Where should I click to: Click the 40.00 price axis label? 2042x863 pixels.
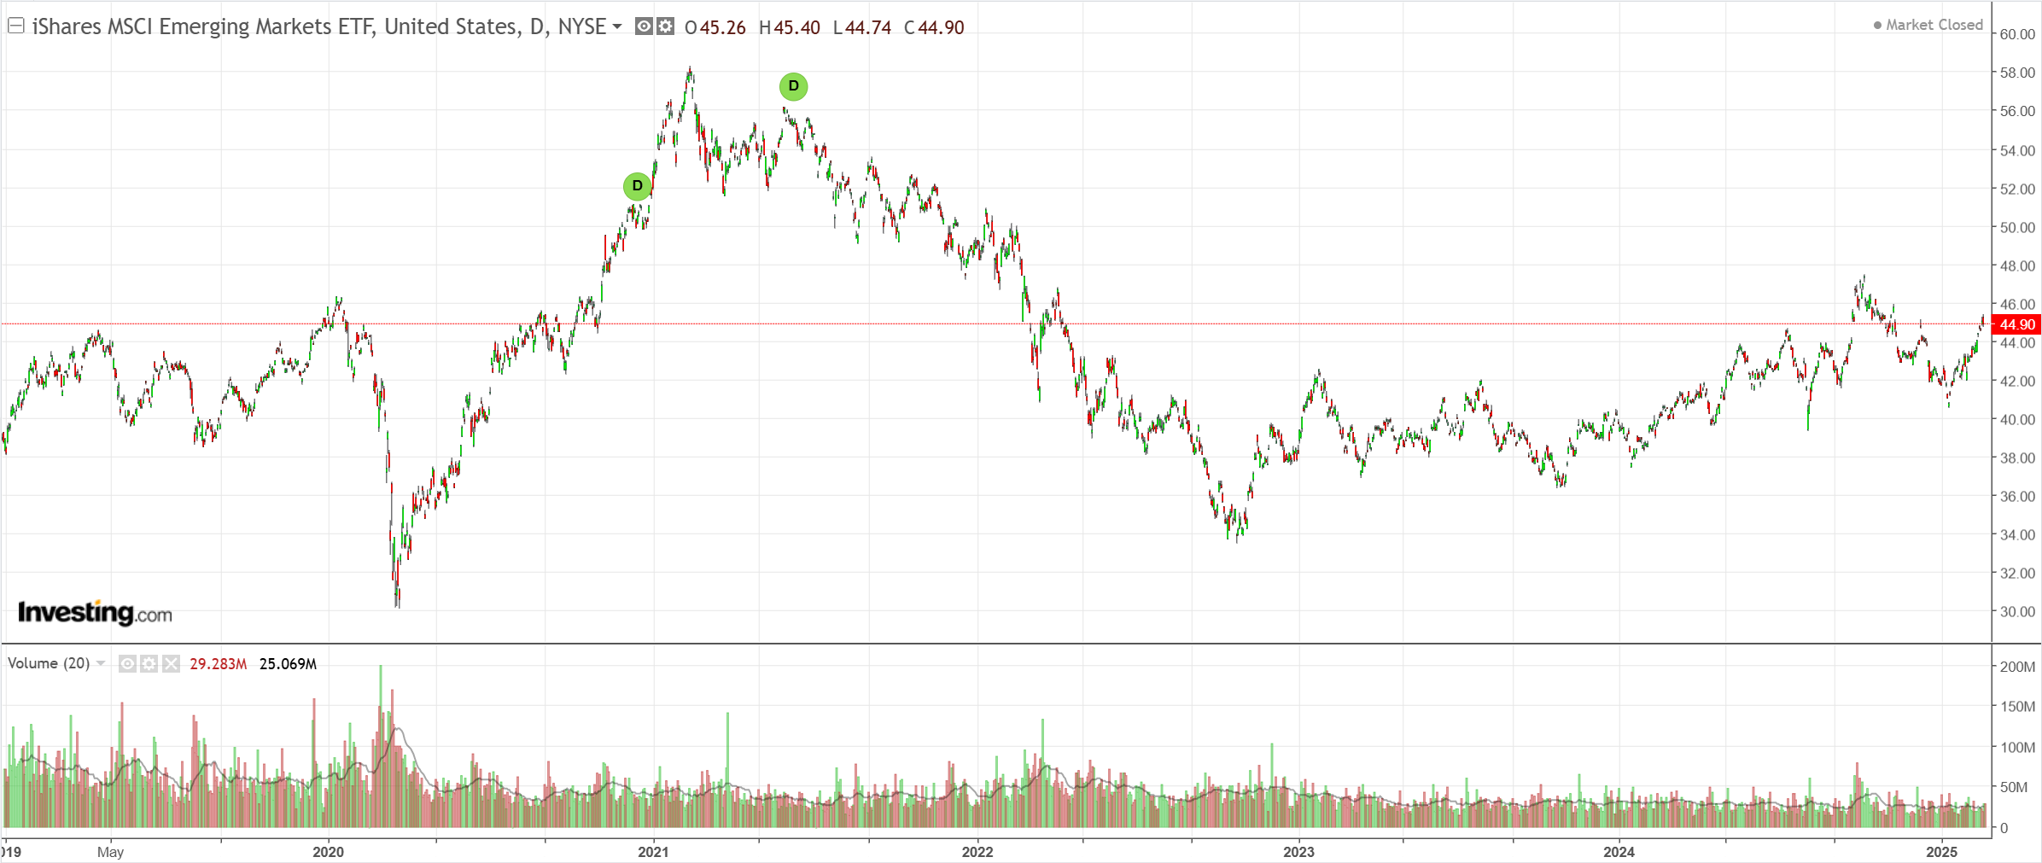pyautogui.click(x=2017, y=419)
